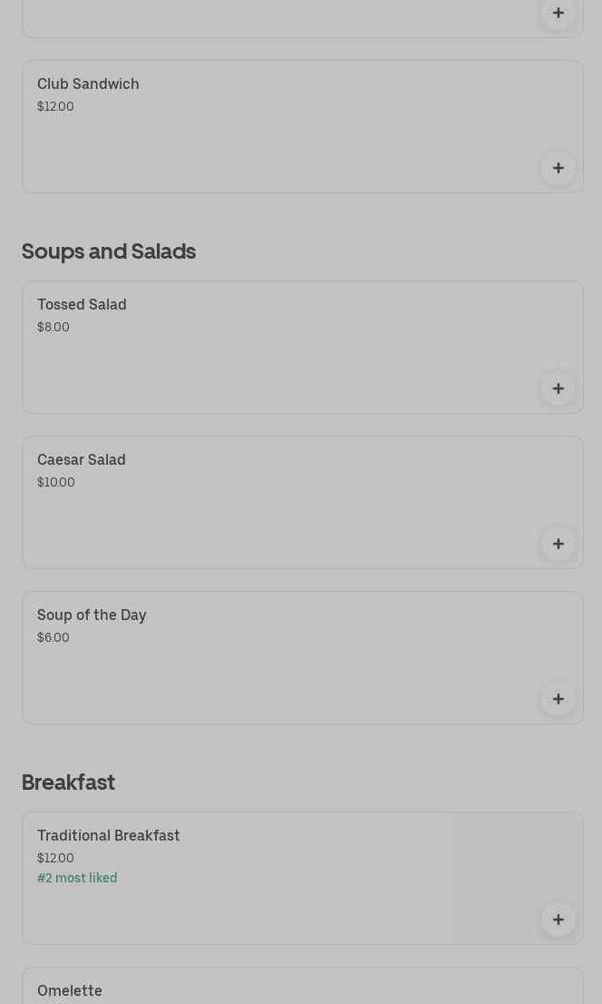Viewport: 602px width, 1004px height.
Task: Click the $8.00 price under Tossed Salad
Action: [x=53, y=327]
